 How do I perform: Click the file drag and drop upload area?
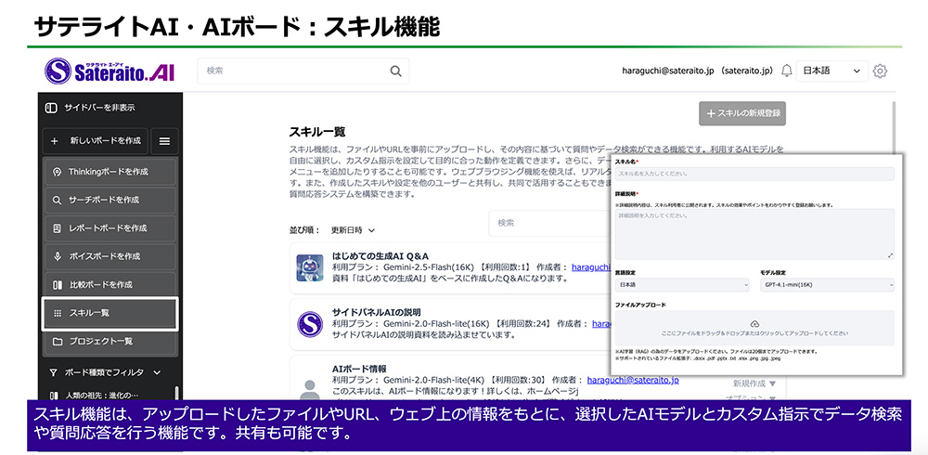[754, 328]
